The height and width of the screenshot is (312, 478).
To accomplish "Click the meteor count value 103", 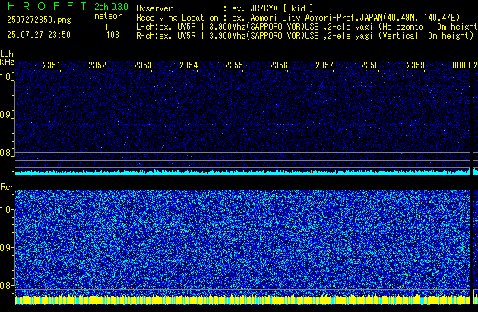I will tap(112, 35).
